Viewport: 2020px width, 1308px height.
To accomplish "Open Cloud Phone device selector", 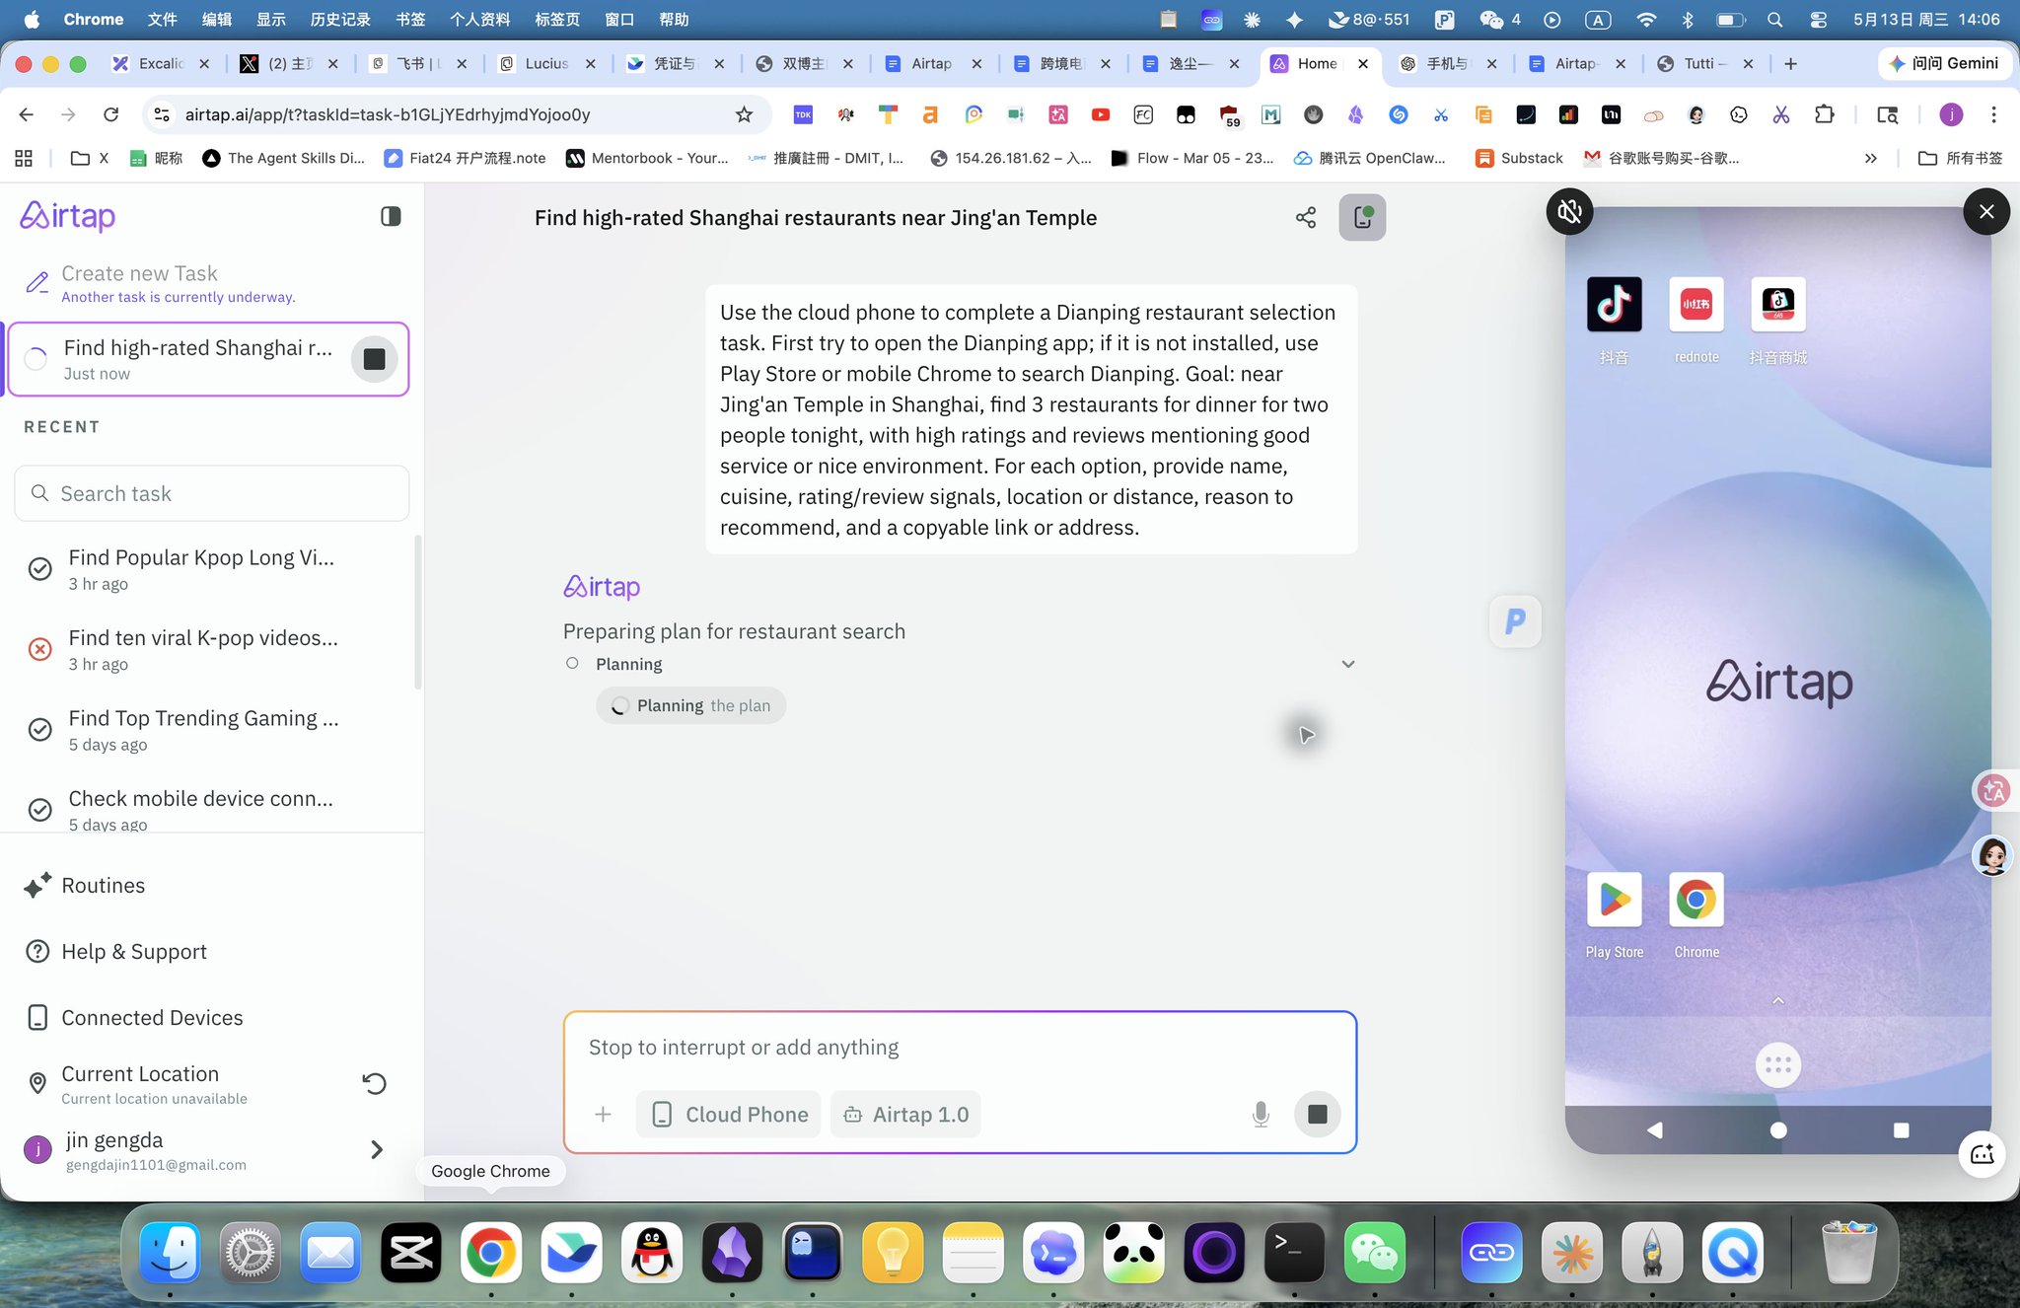I will click(729, 1115).
